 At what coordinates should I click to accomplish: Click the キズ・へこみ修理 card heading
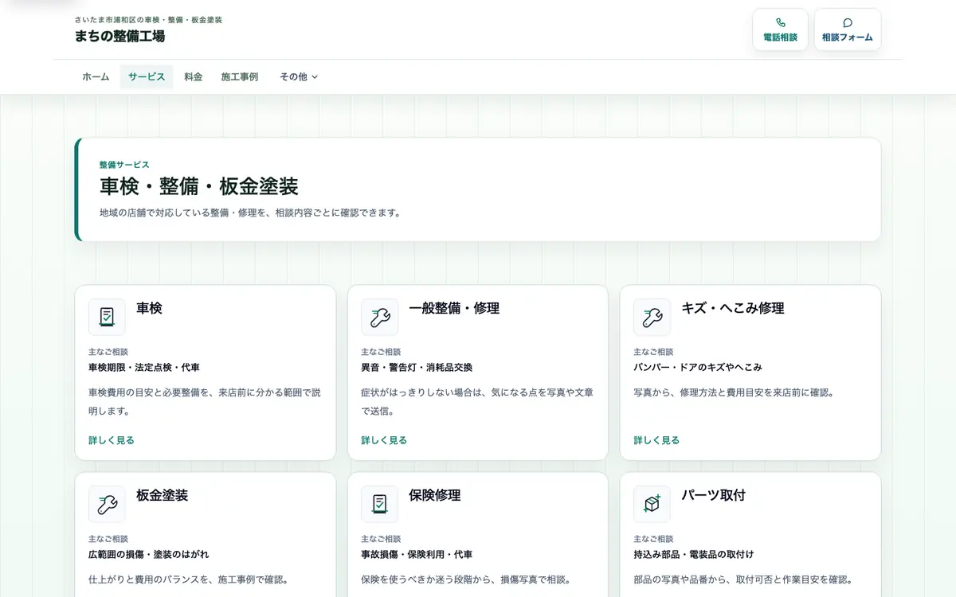(733, 308)
